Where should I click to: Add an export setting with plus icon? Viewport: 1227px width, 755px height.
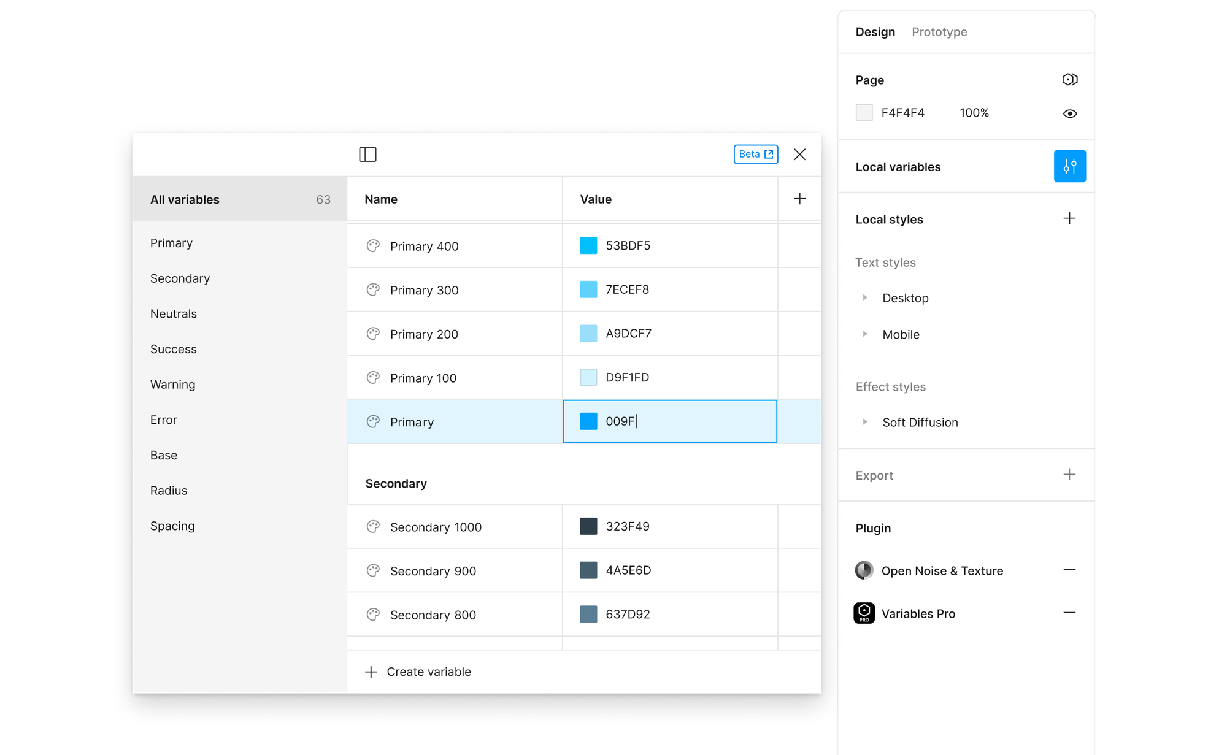tap(1069, 475)
